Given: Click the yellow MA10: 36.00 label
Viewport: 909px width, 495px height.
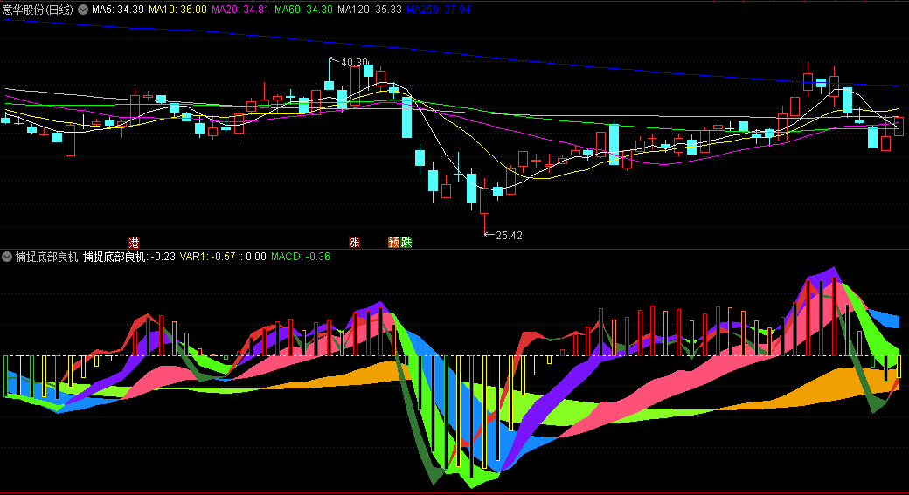Looking at the screenshot, I should pos(177,10).
